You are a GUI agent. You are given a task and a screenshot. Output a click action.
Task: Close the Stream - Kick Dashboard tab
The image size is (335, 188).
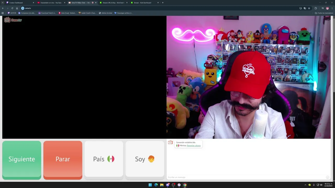point(158,3)
